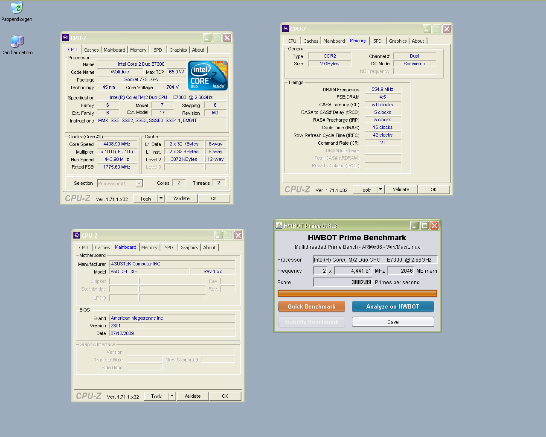
Task: Open Tools dropdown arrow in the CPU-tab window
Action: [x=161, y=198]
